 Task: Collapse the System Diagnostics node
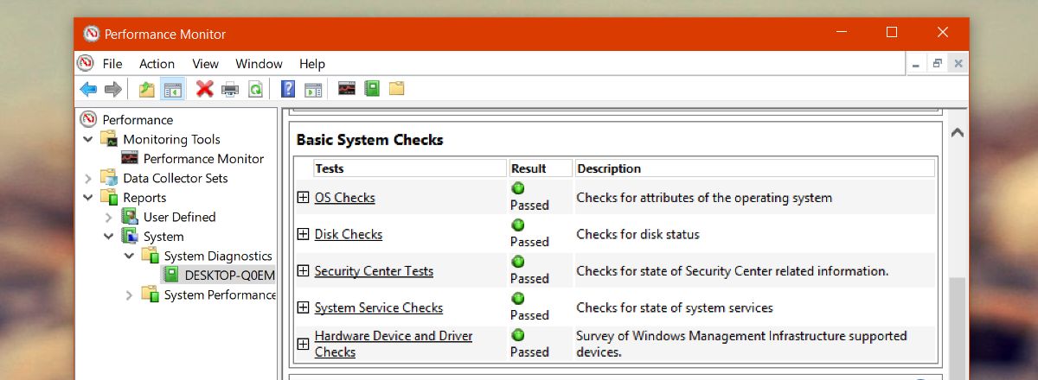coord(129,256)
